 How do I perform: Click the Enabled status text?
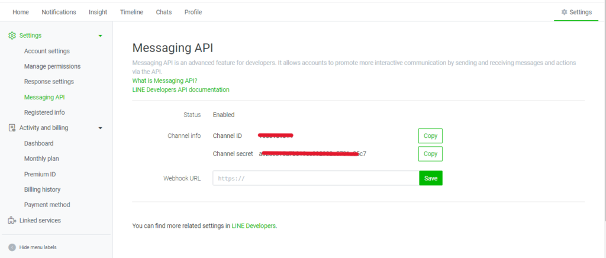[224, 115]
